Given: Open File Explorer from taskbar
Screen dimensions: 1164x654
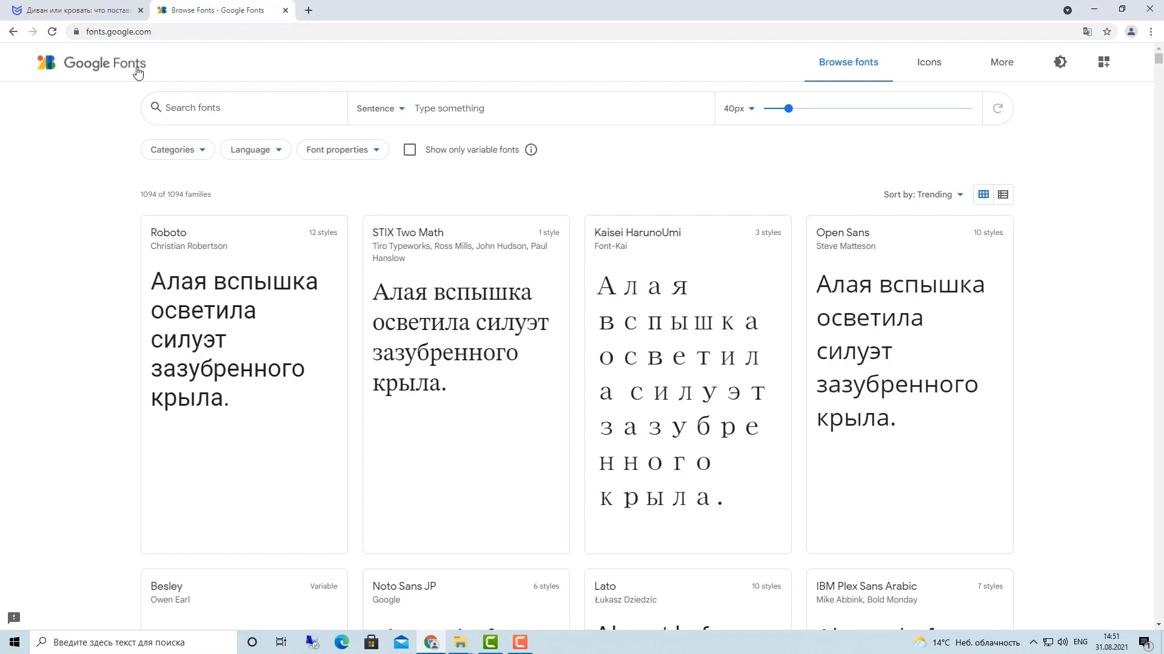Looking at the screenshot, I should point(460,642).
